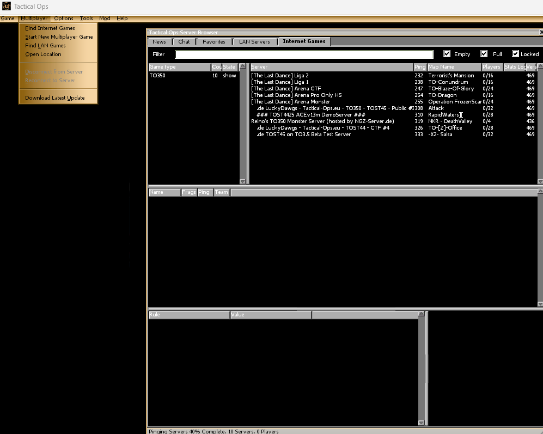Viewport: 543px width, 434px height.
Task: Select the Internet Games tab
Action: (304, 41)
